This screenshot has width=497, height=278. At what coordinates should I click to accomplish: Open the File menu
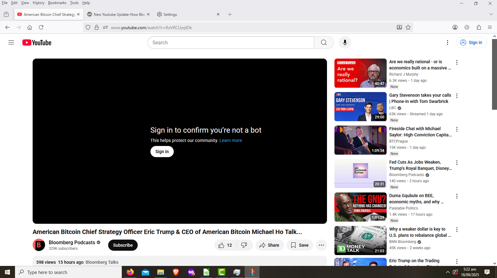tap(5, 3)
